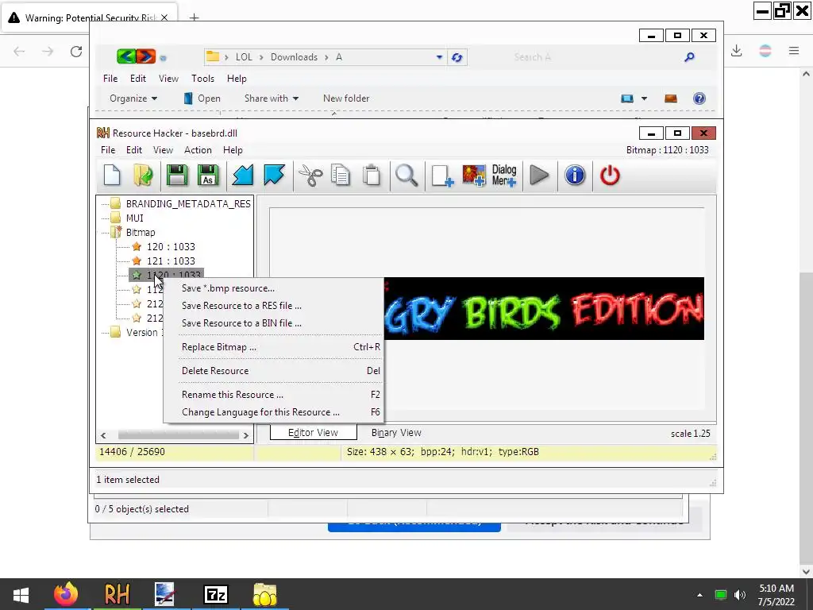Open the Firefox hamburger menu

coord(794,51)
